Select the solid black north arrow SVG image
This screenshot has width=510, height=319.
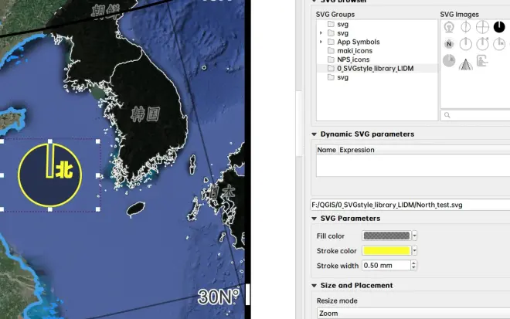click(499, 27)
